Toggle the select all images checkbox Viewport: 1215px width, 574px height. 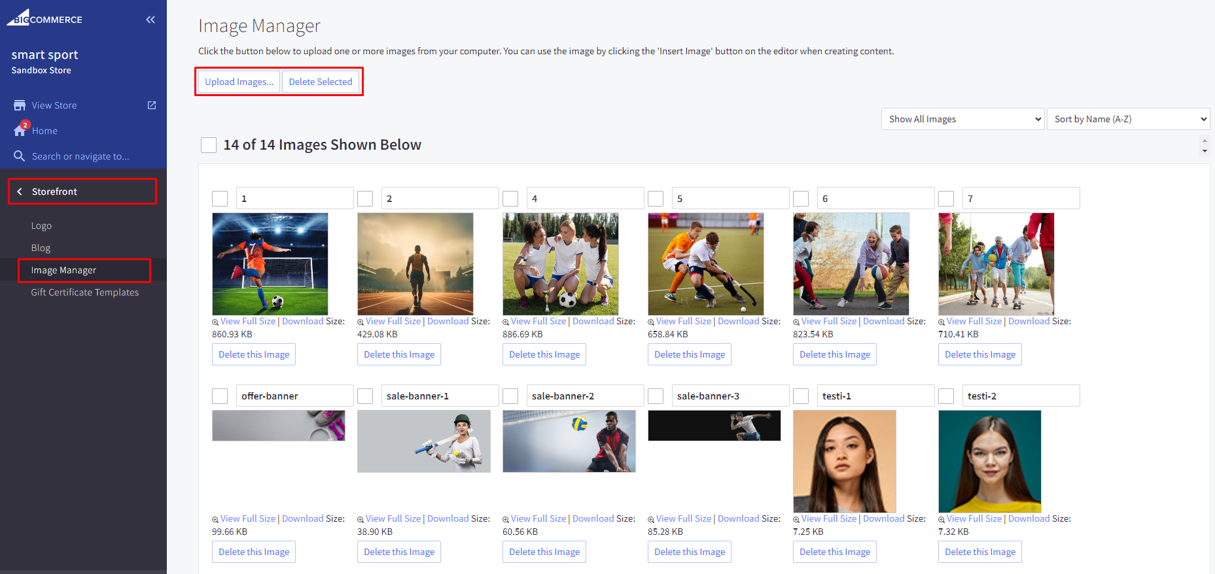(209, 145)
